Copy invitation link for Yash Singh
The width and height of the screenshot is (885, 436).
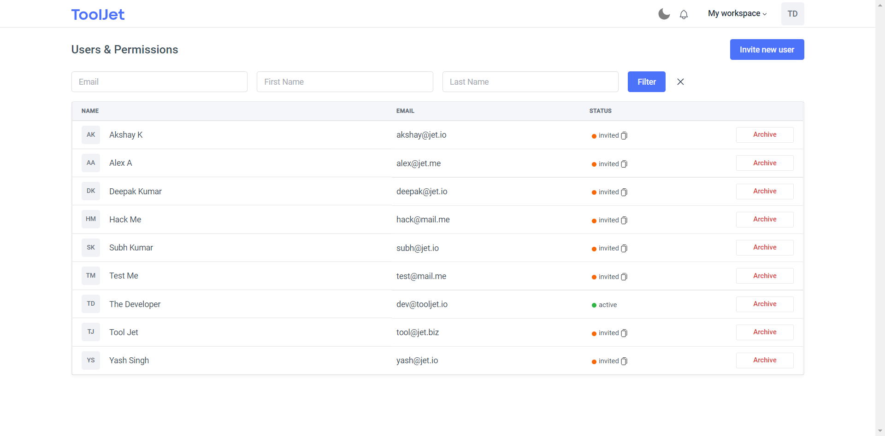click(x=624, y=361)
